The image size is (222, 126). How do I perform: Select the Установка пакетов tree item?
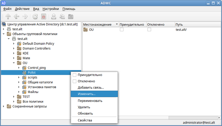tap(42, 87)
